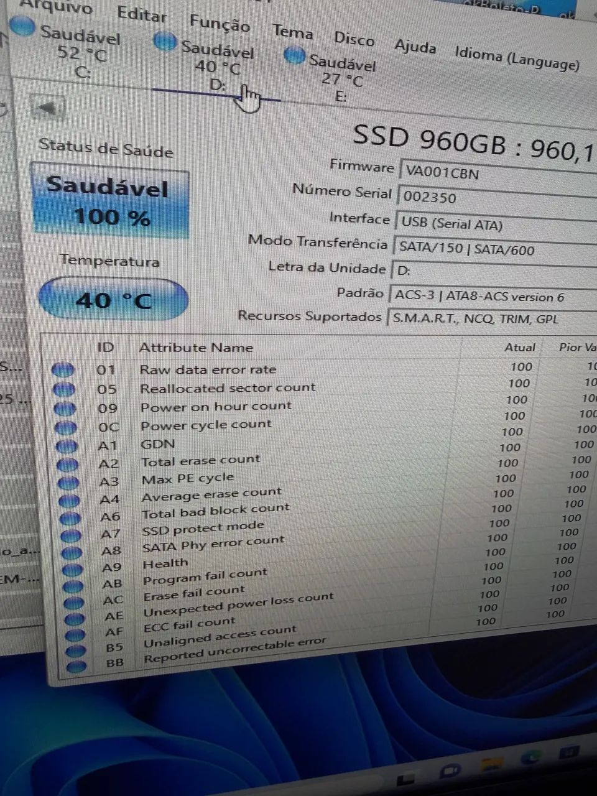Image resolution: width=597 pixels, height=796 pixels.
Task: Open the Editar menu
Action: click(x=142, y=14)
